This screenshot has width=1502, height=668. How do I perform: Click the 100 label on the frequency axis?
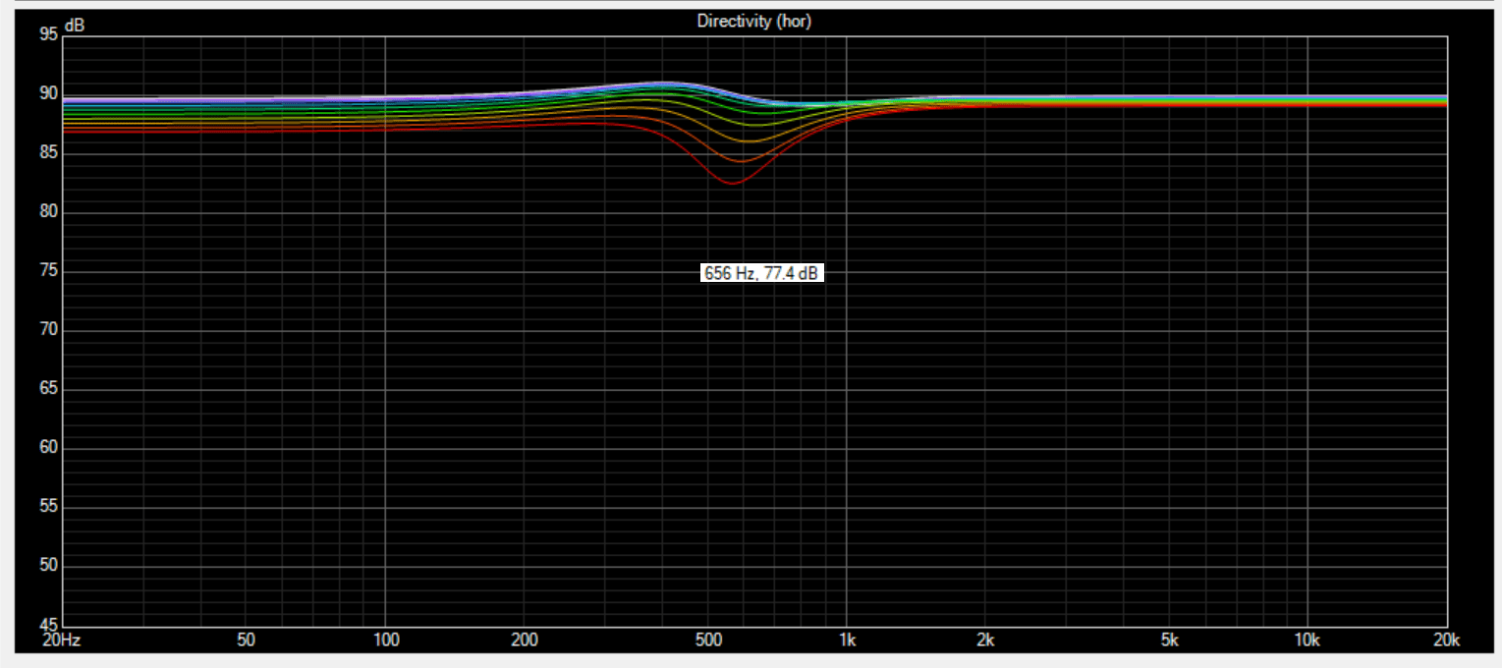[385, 640]
